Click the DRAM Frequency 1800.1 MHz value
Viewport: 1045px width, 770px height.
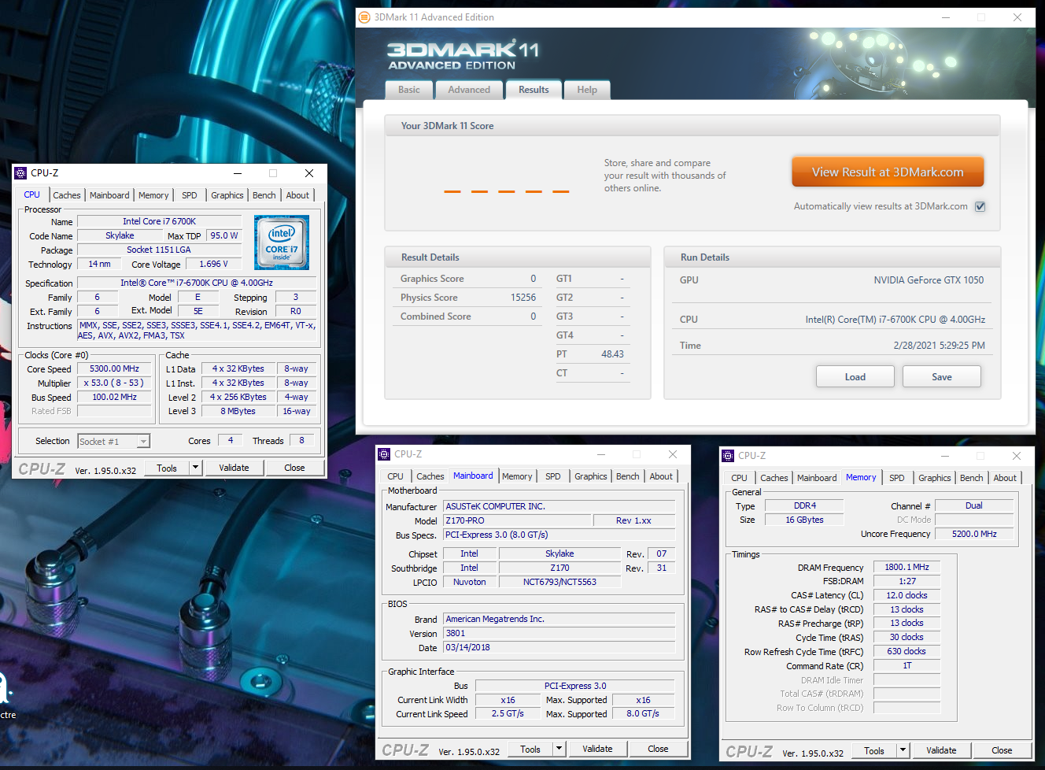907,567
